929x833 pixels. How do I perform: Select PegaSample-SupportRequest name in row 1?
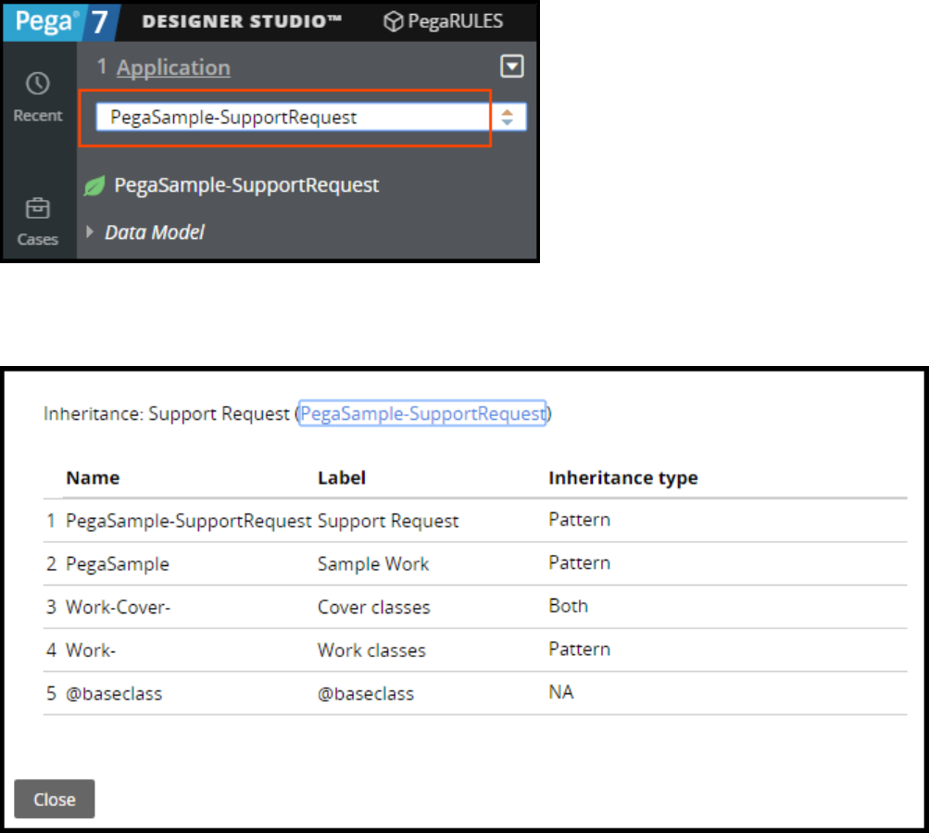coord(188,521)
